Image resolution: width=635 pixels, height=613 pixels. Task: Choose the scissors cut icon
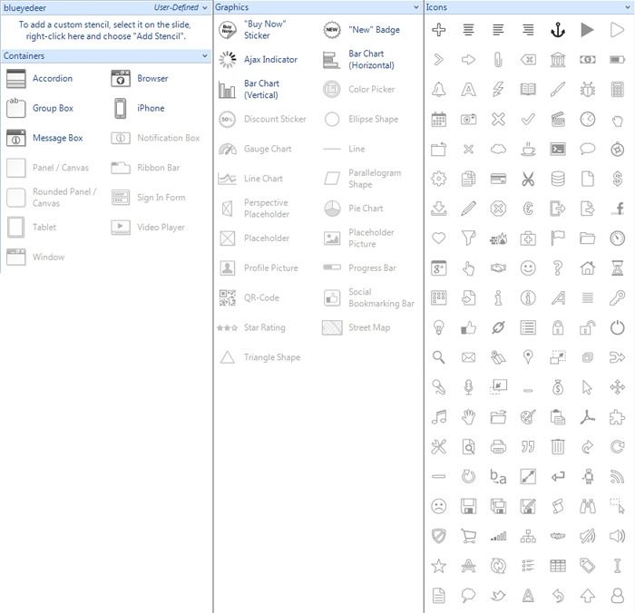tap(528, 179)
